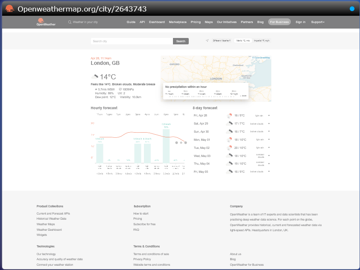This screenshot has width=360, height=270.
Task: Click the wind direction icon beside 5.7m/s WSW
Action: tap(96, 89)
